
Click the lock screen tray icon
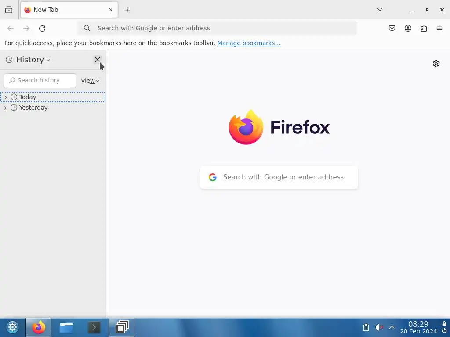444,323
